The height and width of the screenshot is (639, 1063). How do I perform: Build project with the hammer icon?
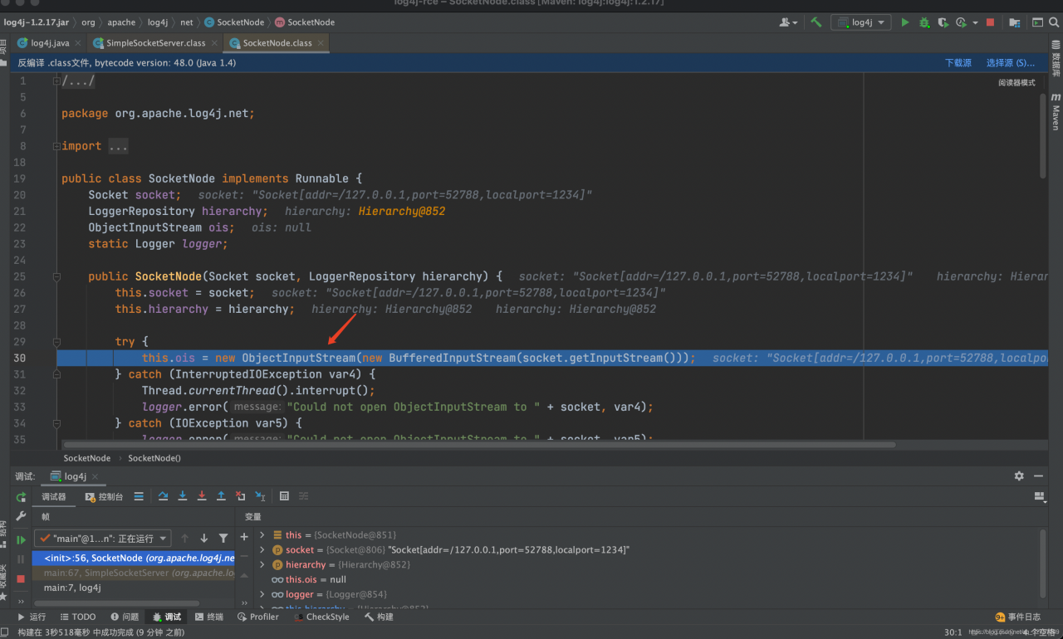(816, 22)
